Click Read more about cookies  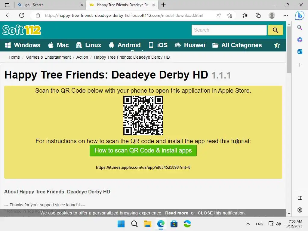177,213
